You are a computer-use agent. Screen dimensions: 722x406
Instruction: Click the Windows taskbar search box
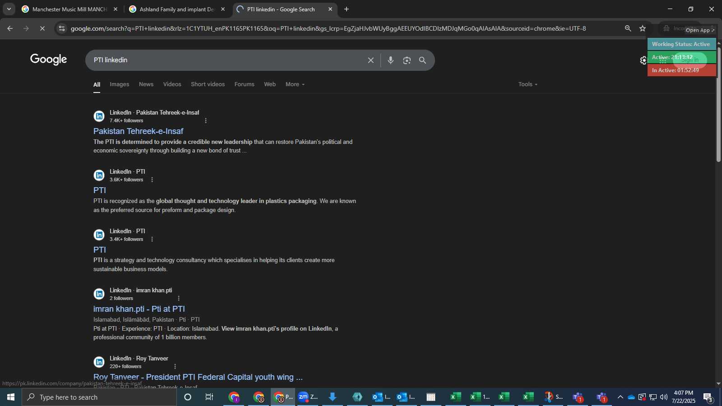click(99, 397)
